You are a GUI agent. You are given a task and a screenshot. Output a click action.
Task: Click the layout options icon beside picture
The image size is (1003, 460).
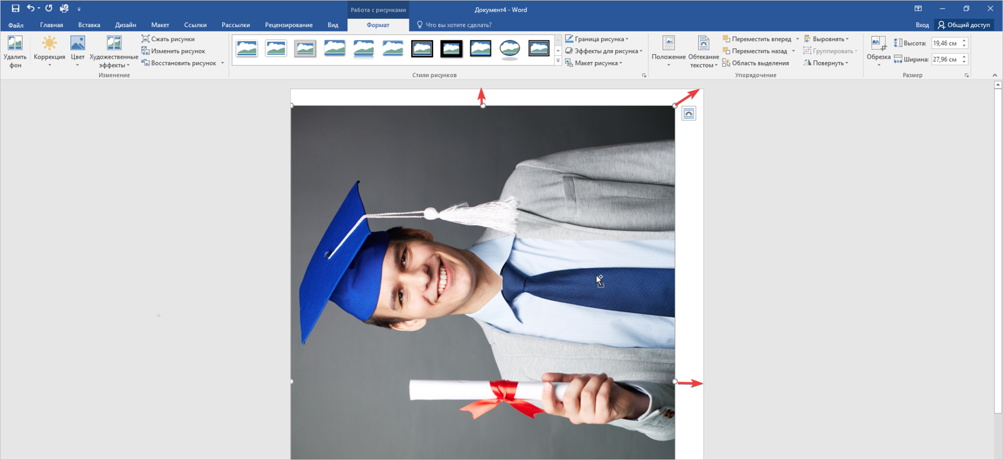[x=688, y=113]
